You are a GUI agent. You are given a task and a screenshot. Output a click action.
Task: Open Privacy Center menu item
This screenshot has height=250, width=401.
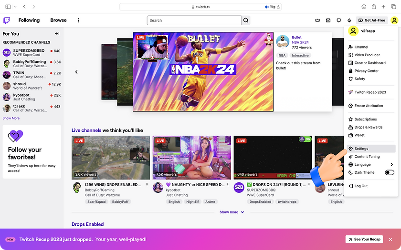click(x=371, y=70)
